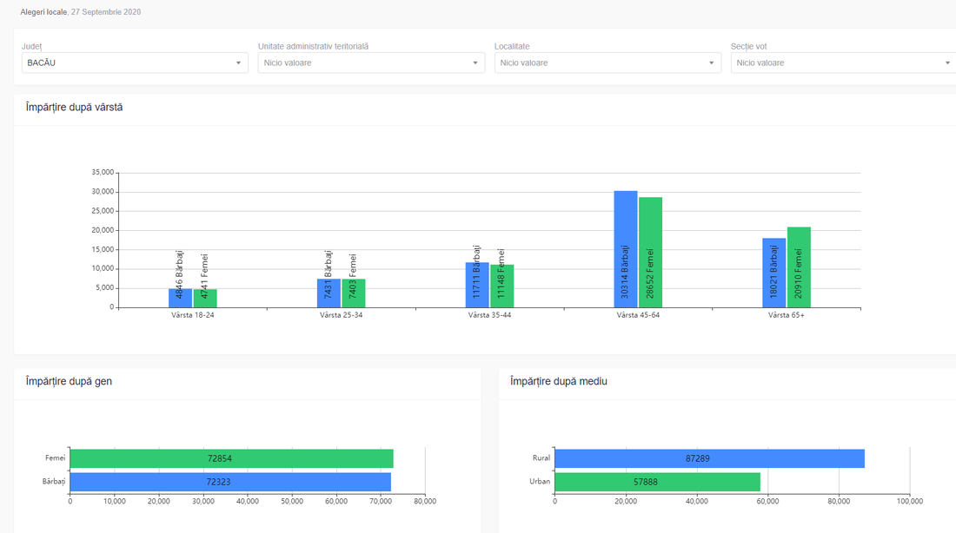This screenshot has height=533, width=956.
Task: Click the blue Bărbați bar for Vârsta 35-44
Action: pos(477,285)
